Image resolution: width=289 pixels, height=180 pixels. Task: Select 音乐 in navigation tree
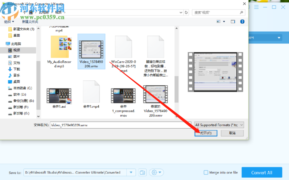pyautogui.click(x=14, y=75)
